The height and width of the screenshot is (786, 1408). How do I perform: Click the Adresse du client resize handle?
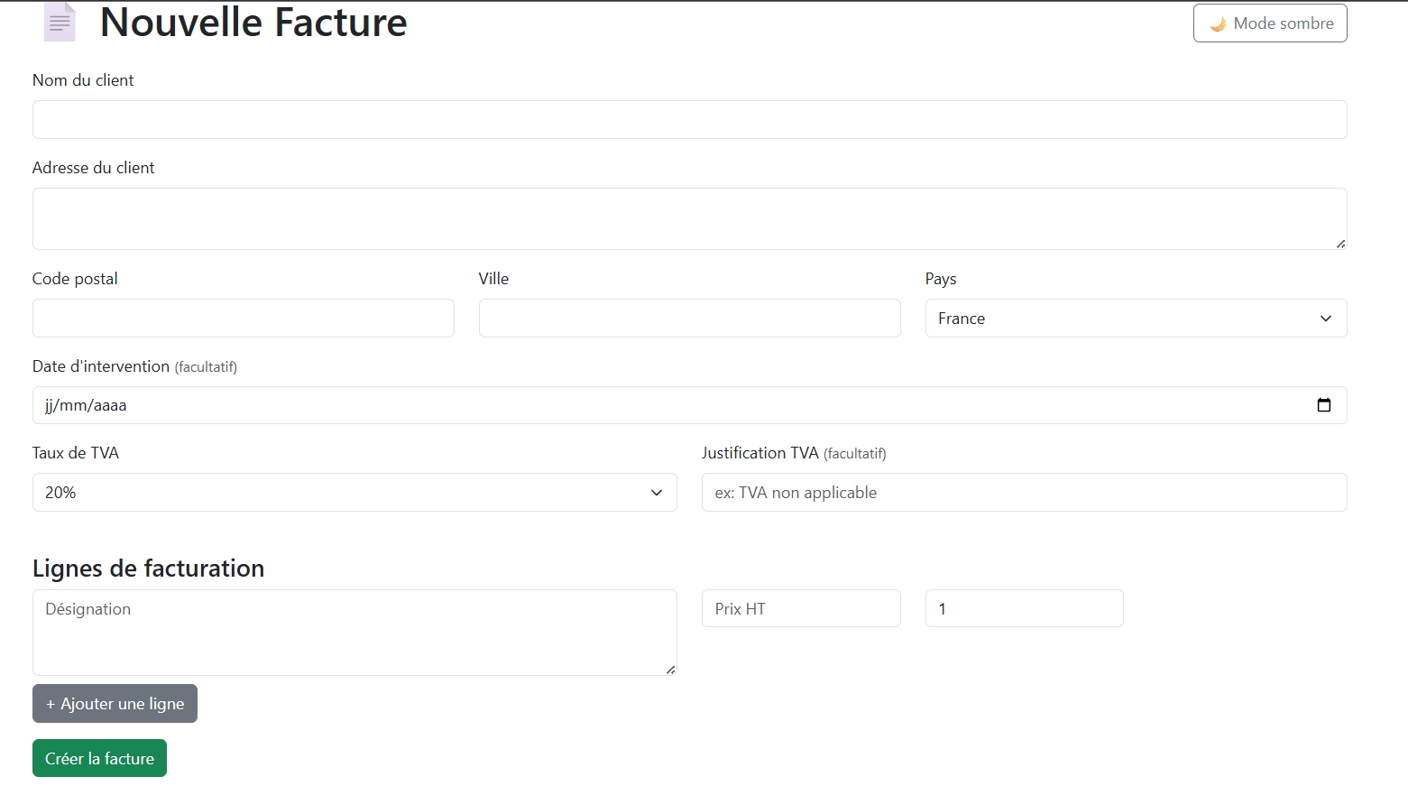click(1340, 243)
